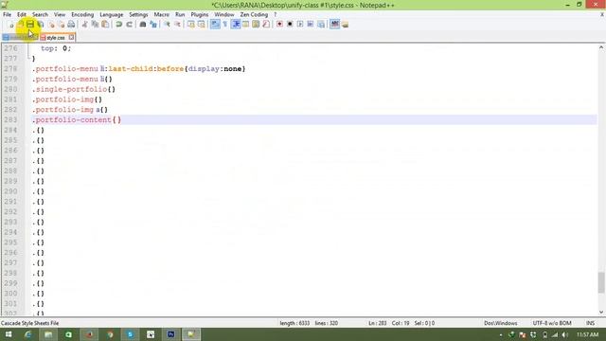Viewport: 606px width, 341px height.
Task: Click the Open file toolbar icon
Action: pos(21,25)
